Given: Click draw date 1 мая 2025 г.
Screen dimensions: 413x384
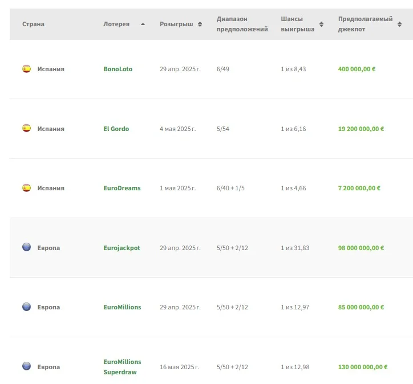Looking at the screenshot, I should (178, 189).
